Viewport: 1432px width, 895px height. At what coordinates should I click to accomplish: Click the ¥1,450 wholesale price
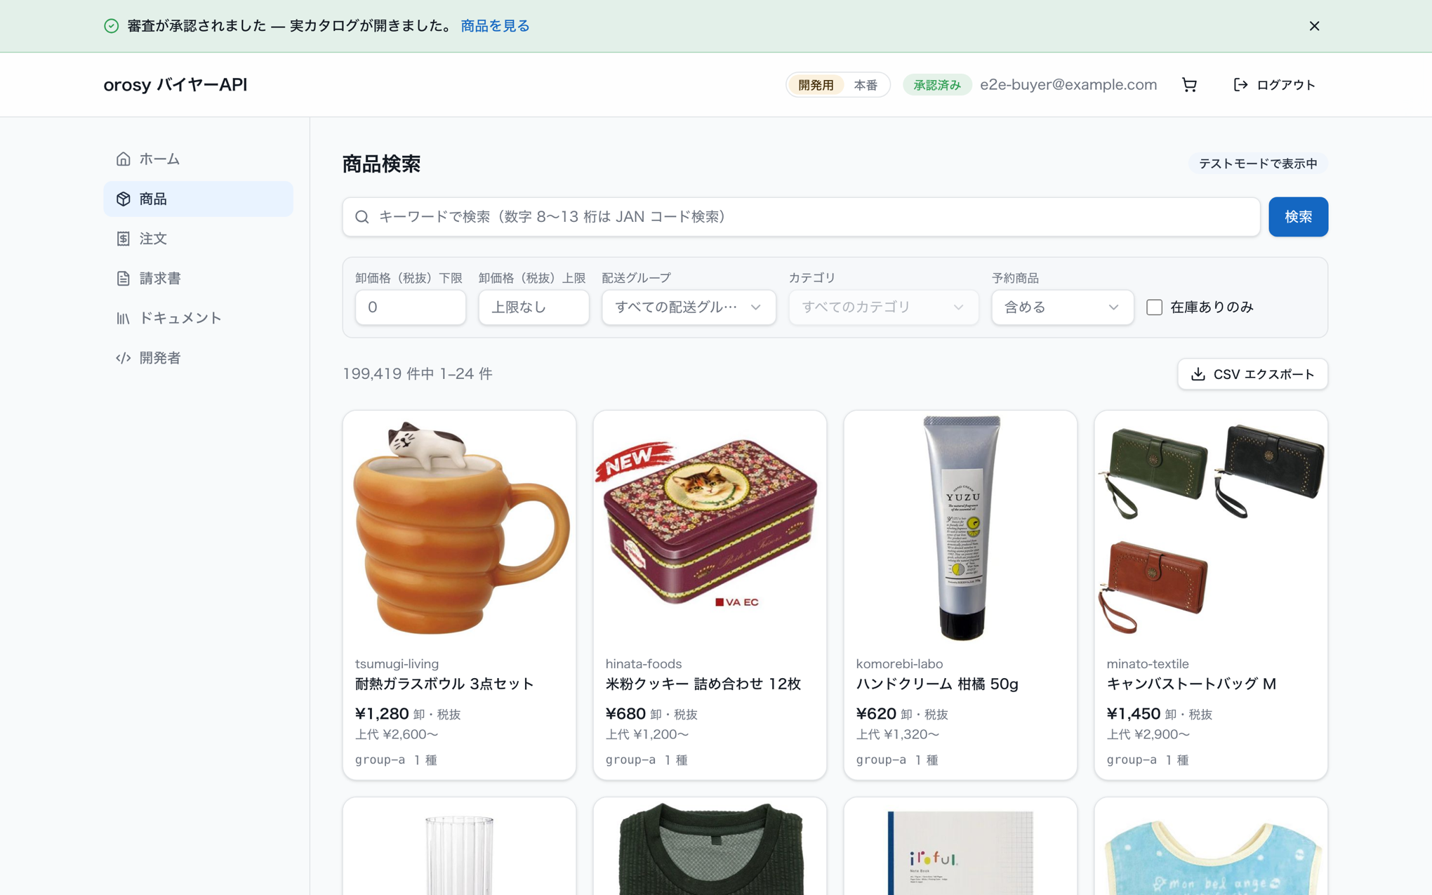1134,714
